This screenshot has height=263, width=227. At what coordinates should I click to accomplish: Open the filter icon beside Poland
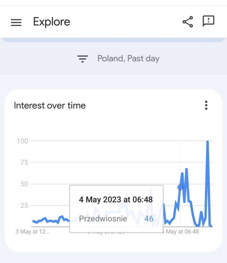82,59
